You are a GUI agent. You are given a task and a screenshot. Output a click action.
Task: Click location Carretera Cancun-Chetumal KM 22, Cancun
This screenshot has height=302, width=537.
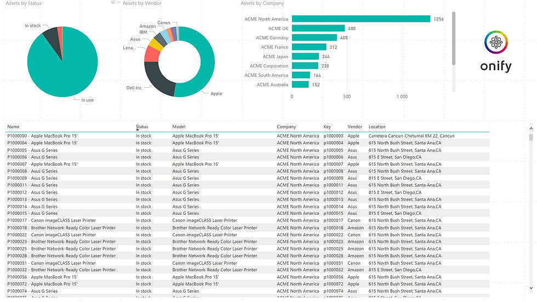(x=412, y=136)
